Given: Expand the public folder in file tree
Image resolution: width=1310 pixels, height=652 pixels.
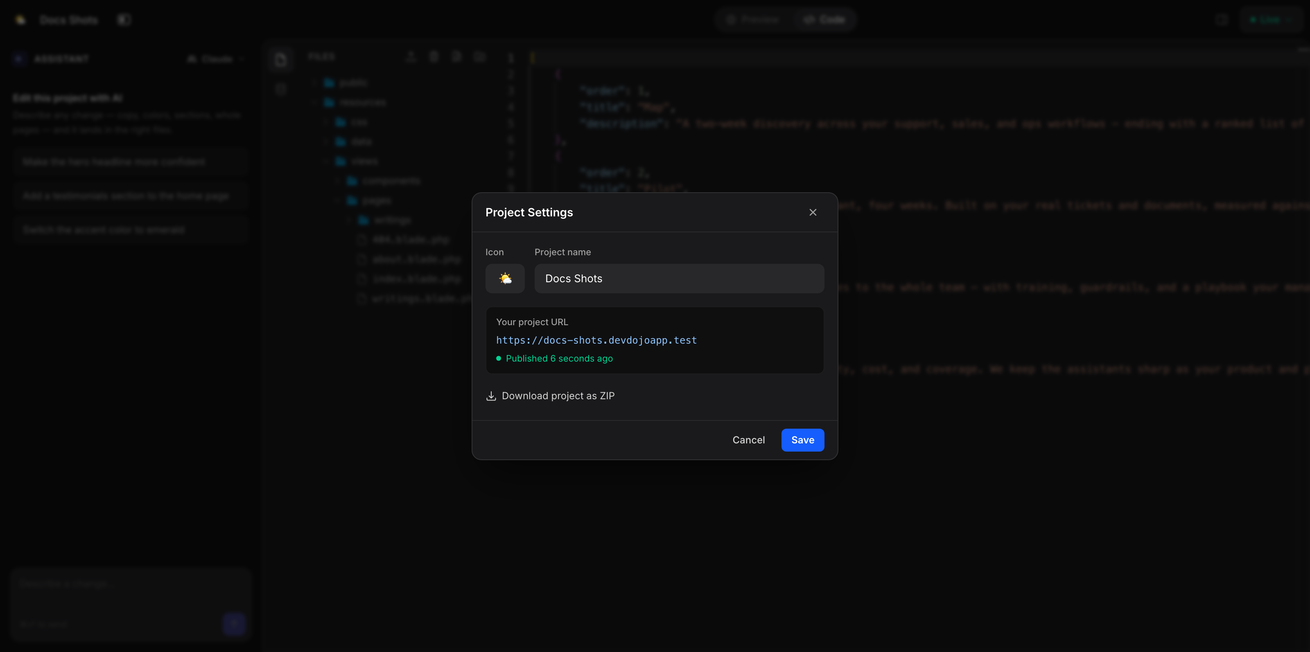Looking at the screenshot, I should tap(346, 82).
